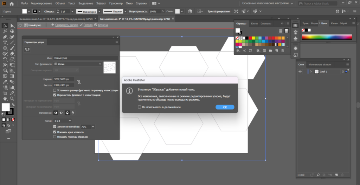The height and width of the screenshot is (185, 360).
Task: Select the Gradient tool
Action: pos(12,76)
